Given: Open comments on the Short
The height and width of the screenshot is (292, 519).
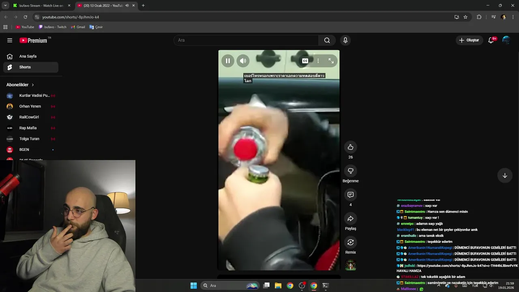Looking at the screenshot, I should (x=351, y=195).
